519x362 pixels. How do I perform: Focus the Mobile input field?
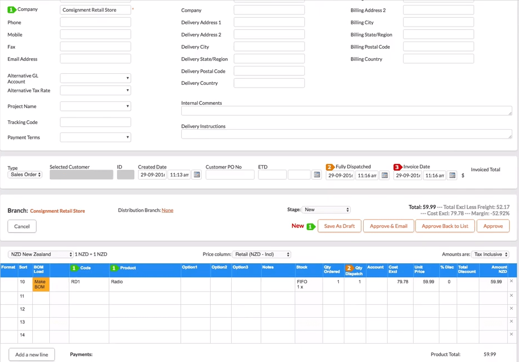coord(95,34)
